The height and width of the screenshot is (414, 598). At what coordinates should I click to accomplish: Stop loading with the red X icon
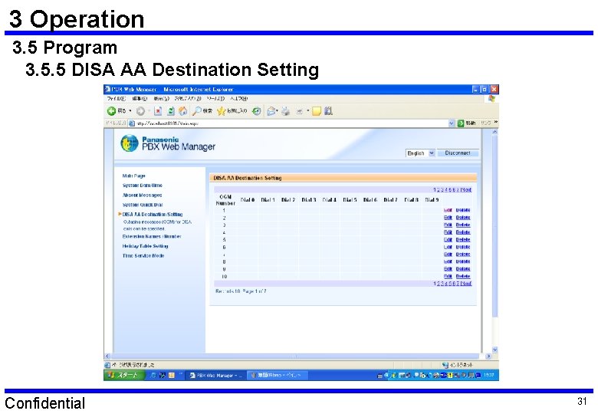(x=158, y=111)
